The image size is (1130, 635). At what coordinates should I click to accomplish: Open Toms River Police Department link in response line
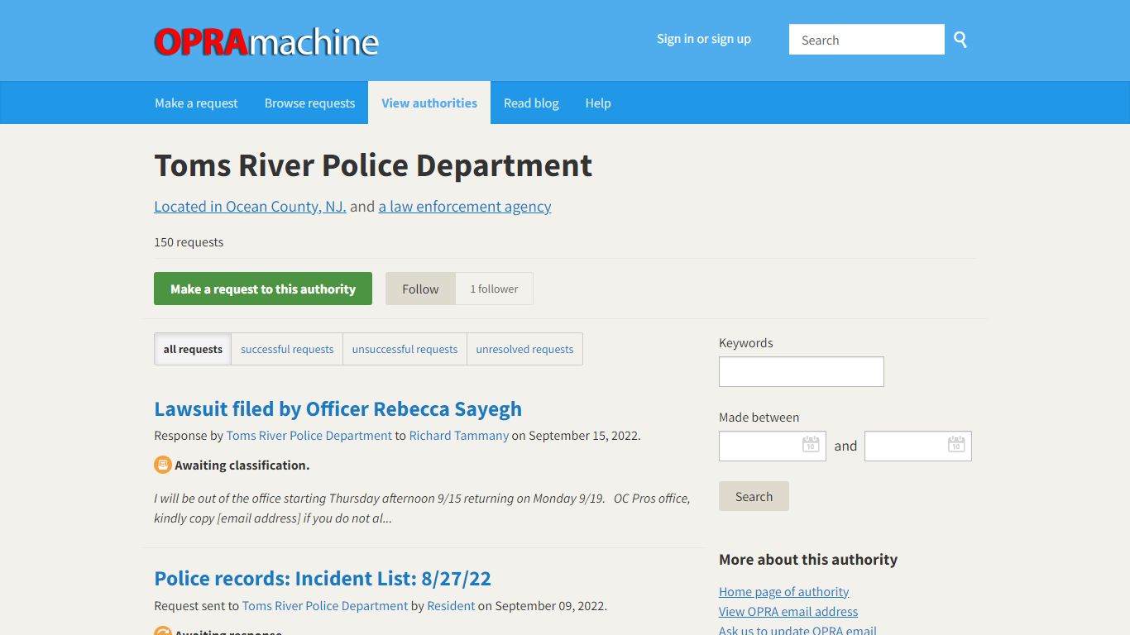tap(309, 435)
